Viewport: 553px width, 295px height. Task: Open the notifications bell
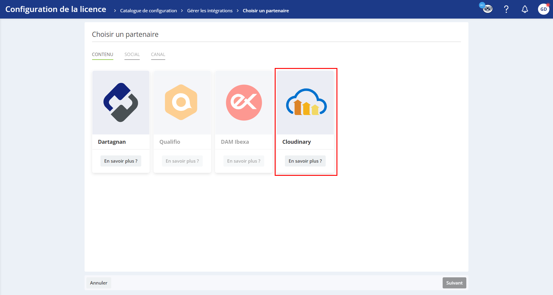(525, 9)
